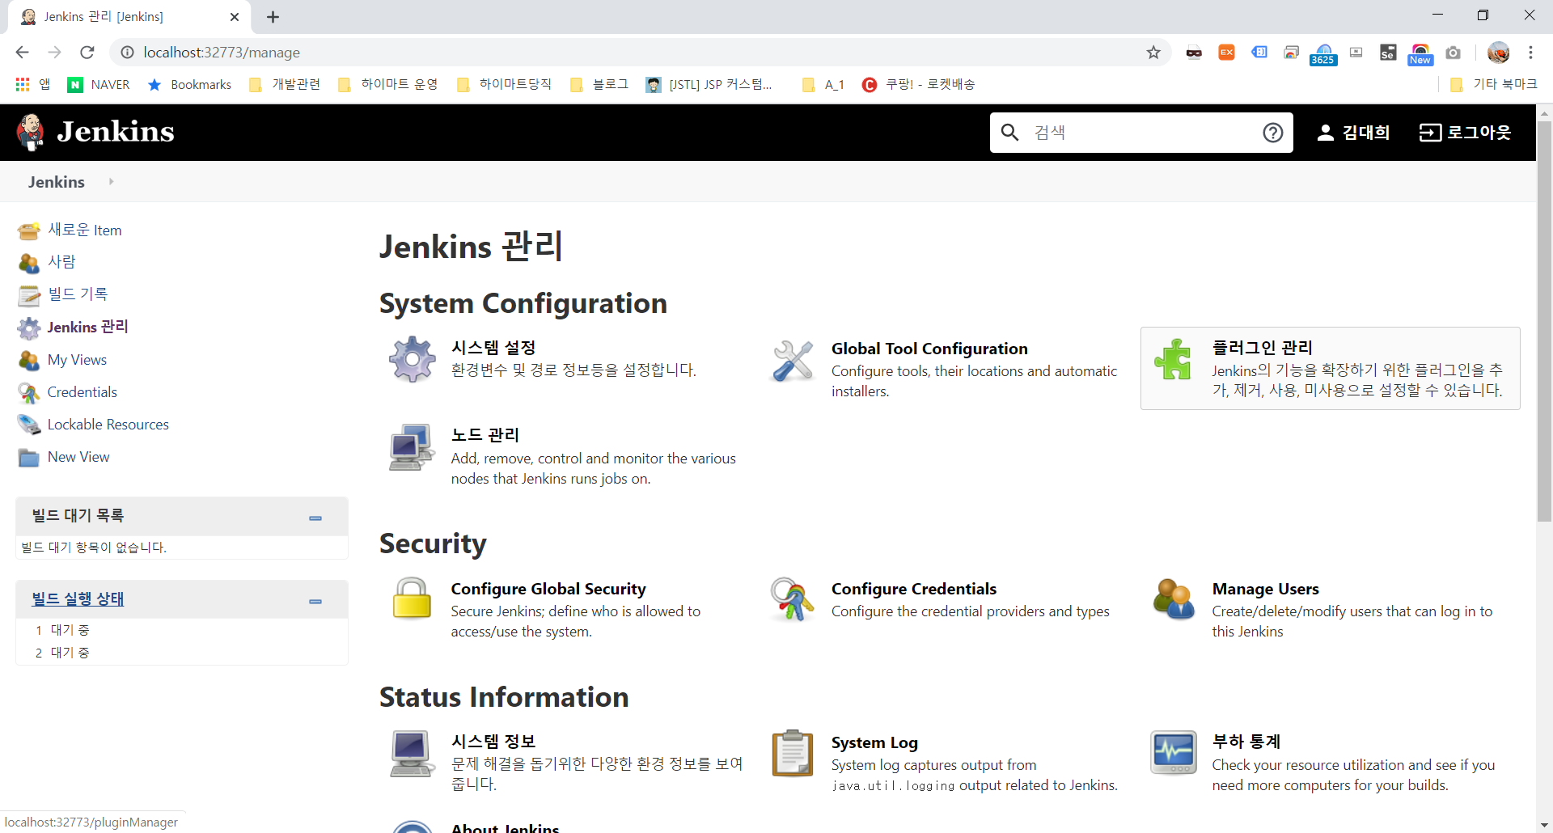The width and height of the screenshot is (1553, 833).
Task: Open the 시스템 설정 link
Action: (493, 348)
